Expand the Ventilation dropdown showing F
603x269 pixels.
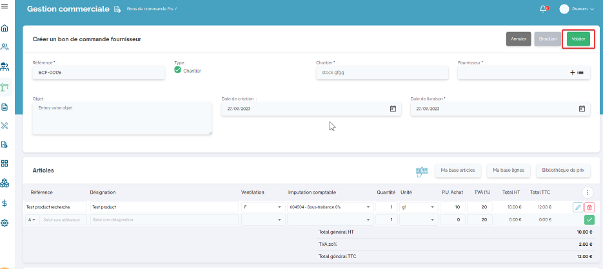[279, 207]
